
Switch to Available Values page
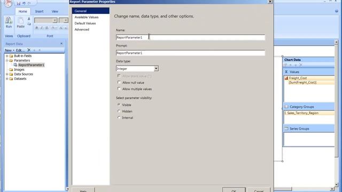tap(87, 17)
